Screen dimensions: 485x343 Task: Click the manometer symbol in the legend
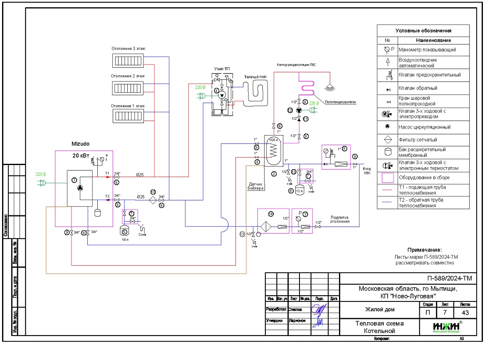(387, 50)
